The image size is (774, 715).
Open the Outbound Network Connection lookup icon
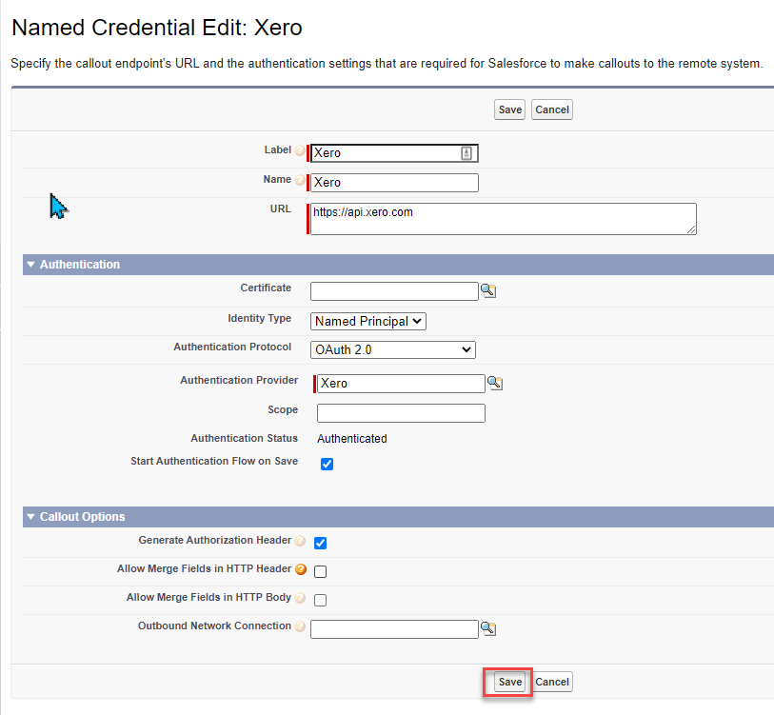(x=488, y=628)
